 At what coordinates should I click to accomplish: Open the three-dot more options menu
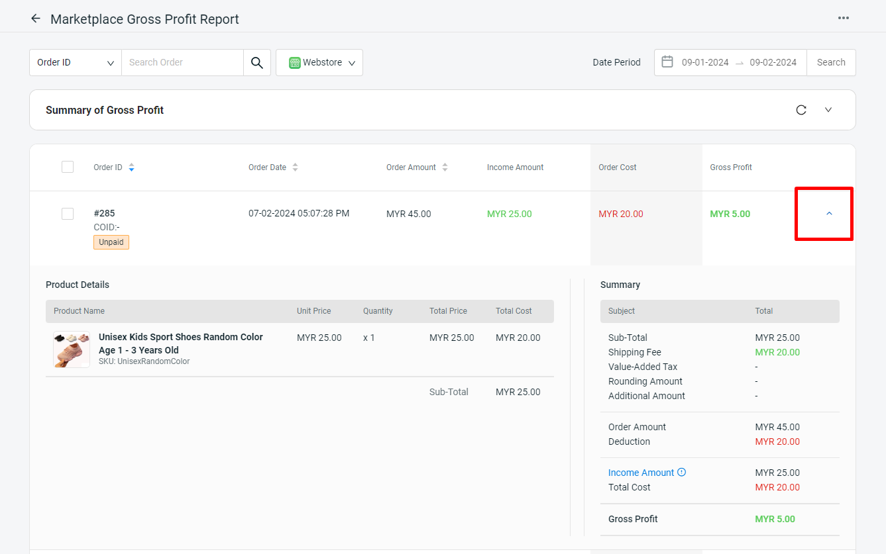(843, 18)
